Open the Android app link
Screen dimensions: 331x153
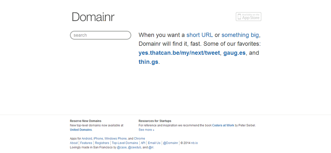(87, 138)
